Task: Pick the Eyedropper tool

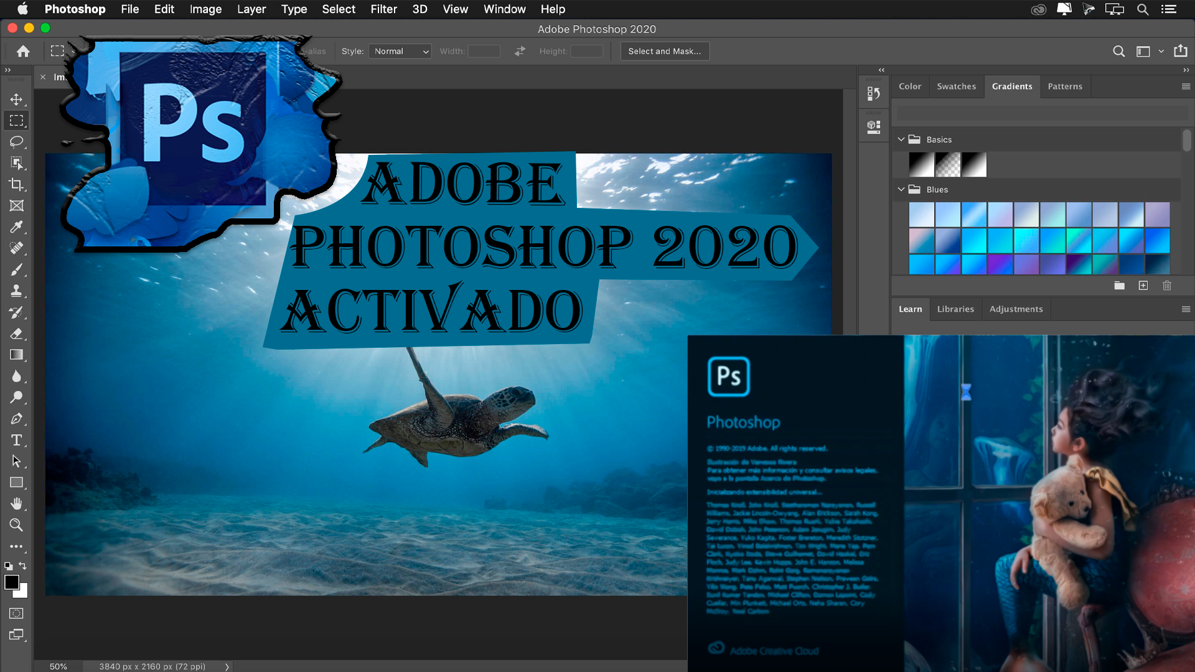Action: 16,226
